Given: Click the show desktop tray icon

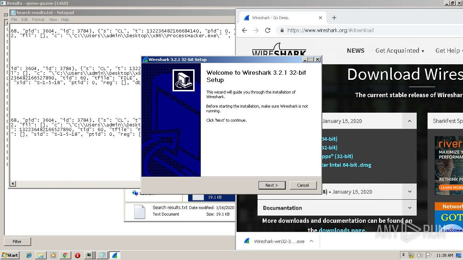Looking at the screenshot, I should point(459,255).
